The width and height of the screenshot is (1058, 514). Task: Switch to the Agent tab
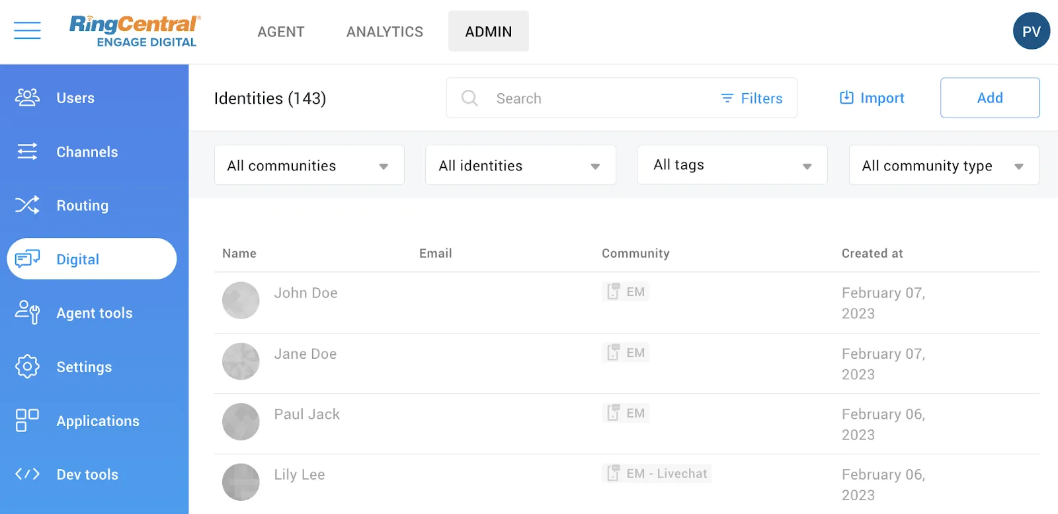click(281, 32)
